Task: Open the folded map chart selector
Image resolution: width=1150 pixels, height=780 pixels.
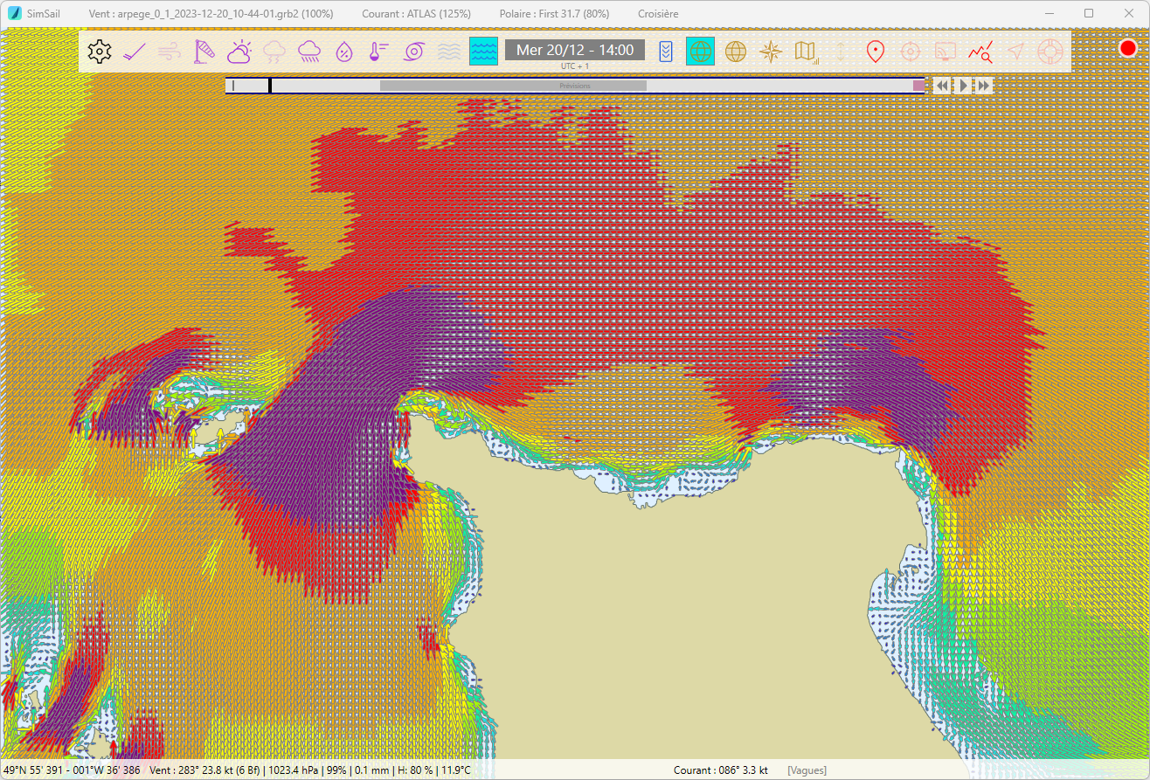Action: tap(805, 52)
